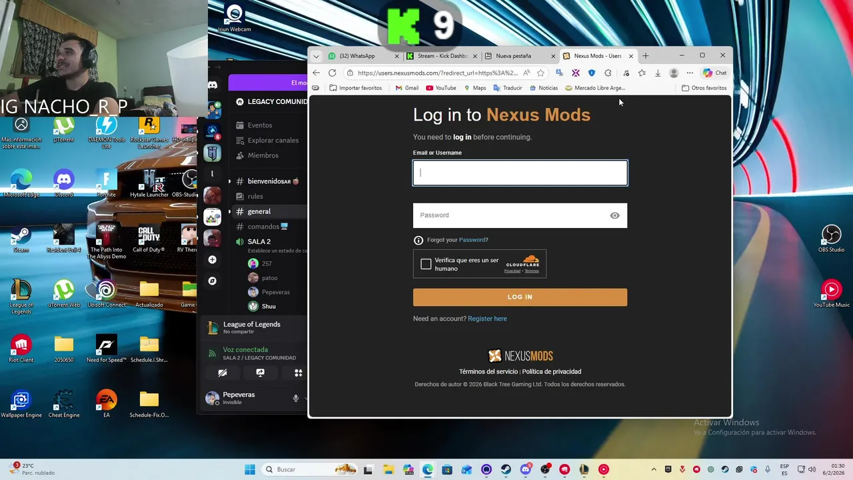Screen dimensions: 853x480
Task: Select the rules channel in Discord
Action: [x=255, y=197]
